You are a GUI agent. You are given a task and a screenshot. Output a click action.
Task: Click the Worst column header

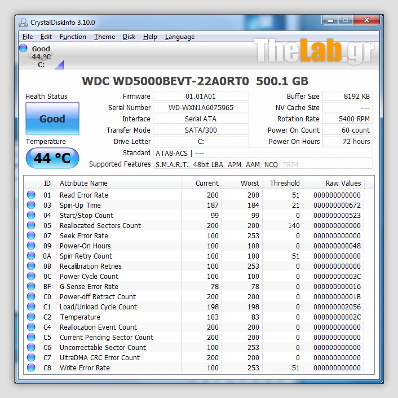[242, 183]
